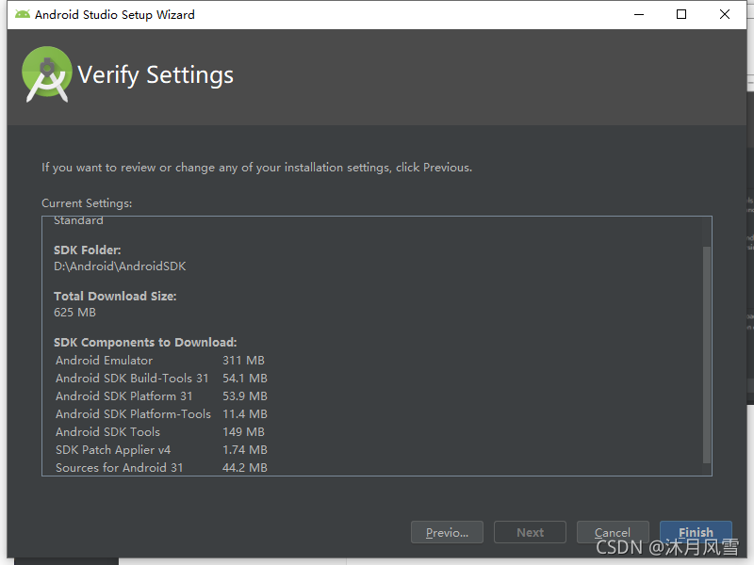The height and width of the screenshot is (565, 754).
Task: Maximize the Setup Wizard window
Action: click(681, 14)
